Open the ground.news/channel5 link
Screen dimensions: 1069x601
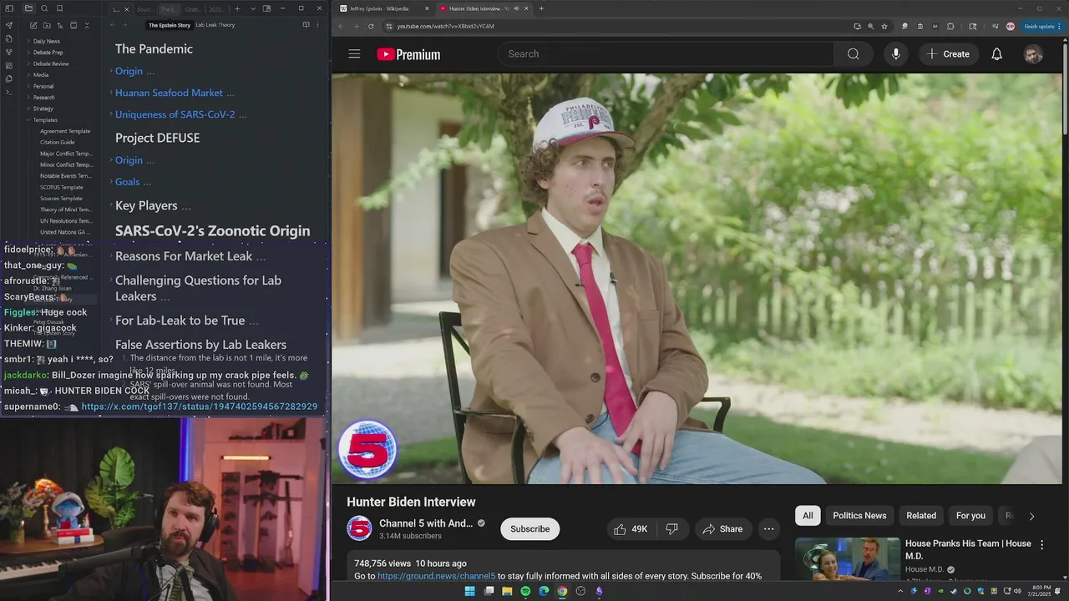[436, 576]
